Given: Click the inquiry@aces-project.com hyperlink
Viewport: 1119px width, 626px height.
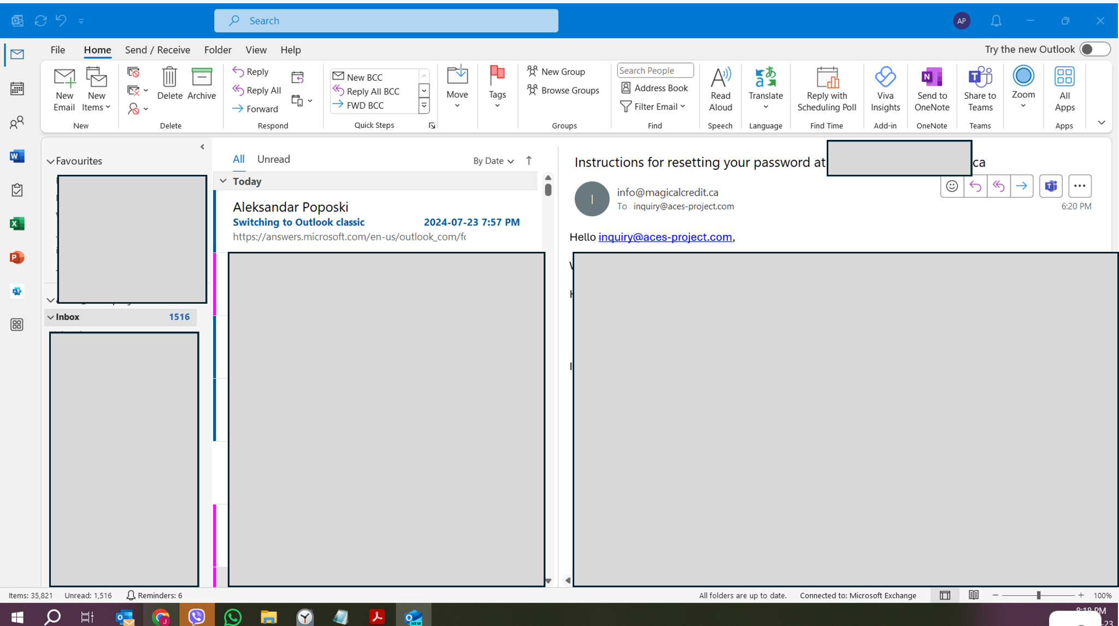Looking at the screenshot, I should coord(665,237).
